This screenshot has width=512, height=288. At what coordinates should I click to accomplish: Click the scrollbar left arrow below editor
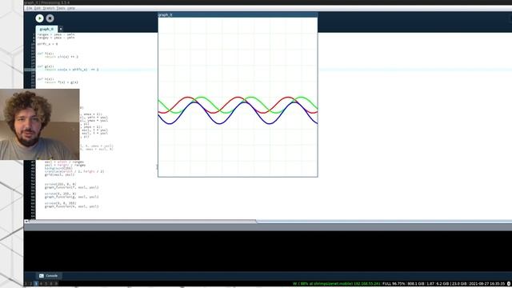[x=26, y=222]
